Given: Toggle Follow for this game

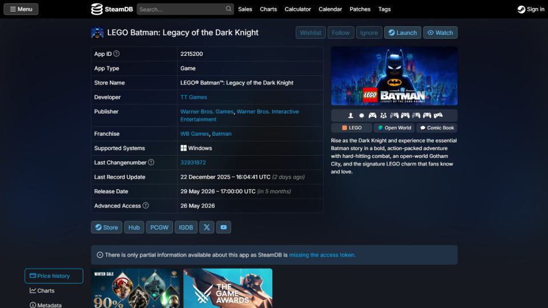Looking at the screenshot, I should (341, 33).
